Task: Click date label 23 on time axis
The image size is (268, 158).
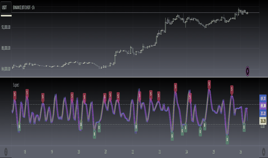Action: click(x=160, y=152)
